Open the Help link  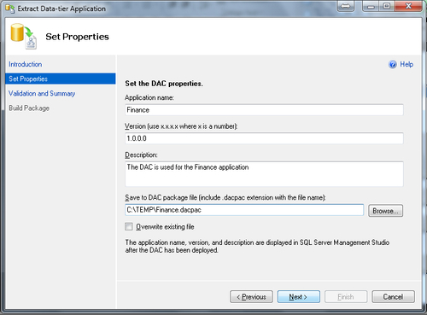click(x=407, y=64)
